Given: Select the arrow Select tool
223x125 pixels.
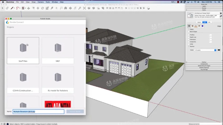Looking at the screenshot, I should [3, 8].
